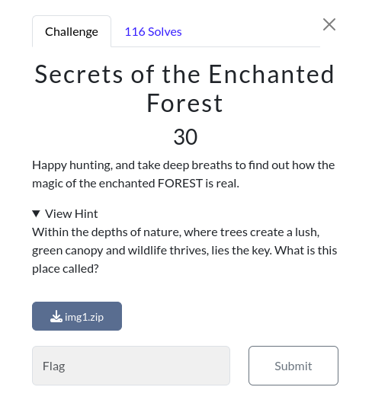372x403 pixels.
Task: Toggle the View Hint label
Action: pos(71,214)
